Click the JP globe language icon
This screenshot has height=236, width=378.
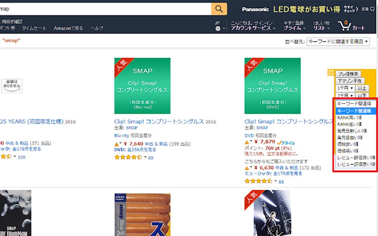pos(218,28)
